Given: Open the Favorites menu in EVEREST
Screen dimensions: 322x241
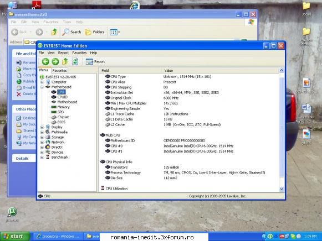Looking at the screenshot, I should pyautogui.click(x=79, y=53).
